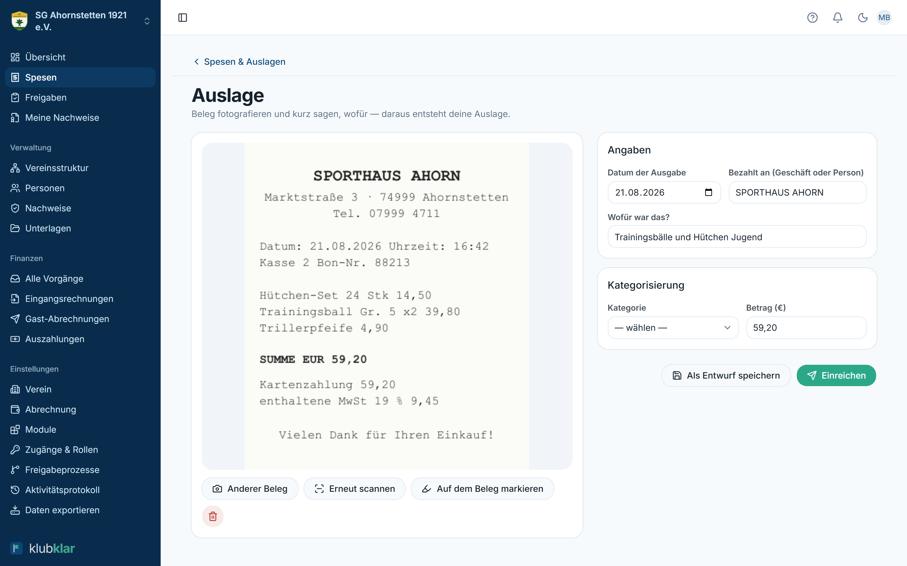This screenshot has height=566, width=907.
Task: Click Anderer Beleg button
Action: pyautogui.click(x=250, y=489)
